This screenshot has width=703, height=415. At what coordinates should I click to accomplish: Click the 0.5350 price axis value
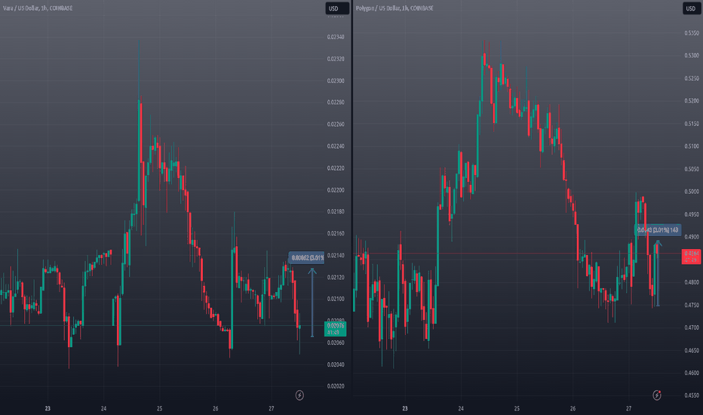pyautogui.click(x=692, y=34)
